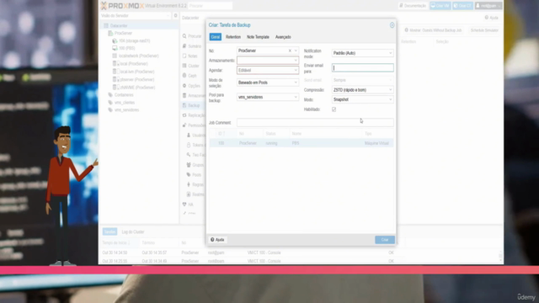Click the Armazenamento storage icon in side menu

pyautogui.click(x=184, y=95)
